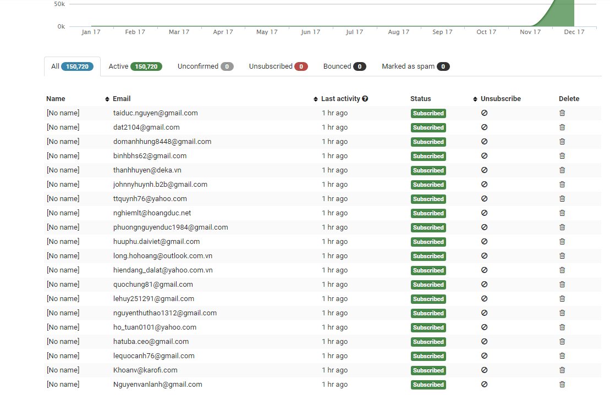Open subscriber nguyenthuthao1312@gmail.com email link
Screen dimensions: 610x395
(165, 313)
